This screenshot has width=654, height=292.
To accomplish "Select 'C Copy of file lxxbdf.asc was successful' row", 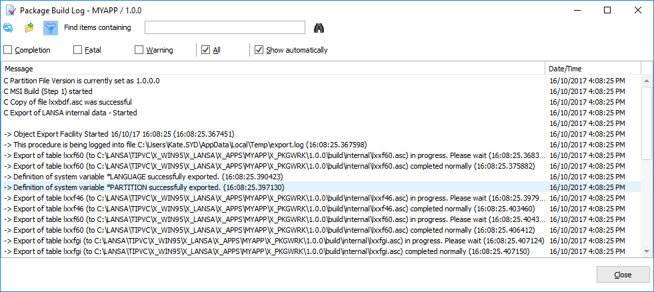I will tap(321, 102).
